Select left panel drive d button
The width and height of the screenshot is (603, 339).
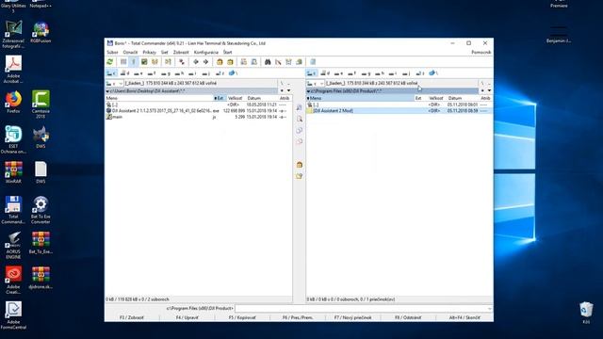[125, 73]
